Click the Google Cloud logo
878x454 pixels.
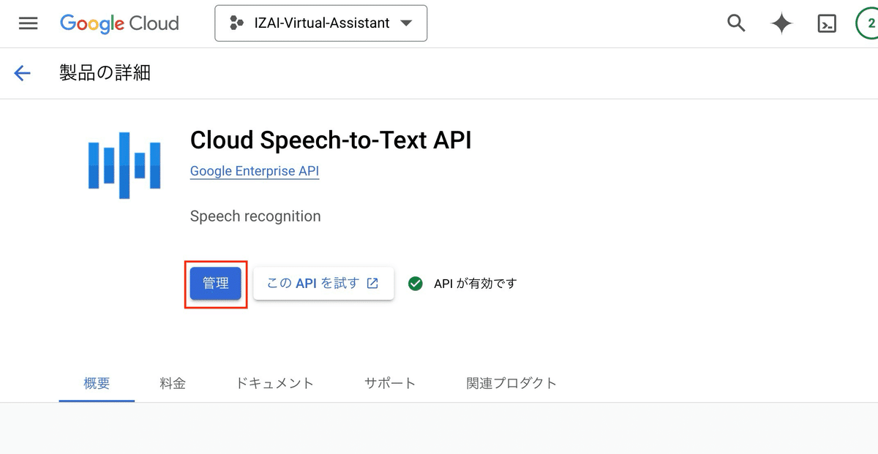coord(119,23)
